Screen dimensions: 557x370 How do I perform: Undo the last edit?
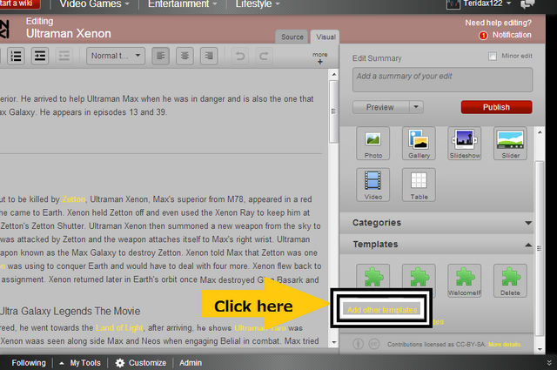240,56
